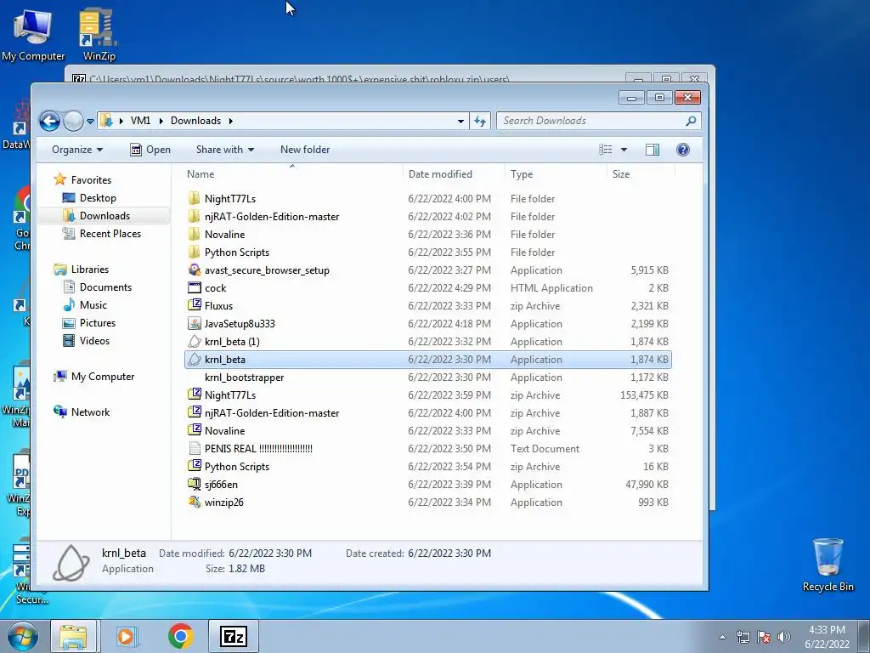
Task: Select the Python Scripts folder icon
Action: pyautogui.click(x=195, y=252)
